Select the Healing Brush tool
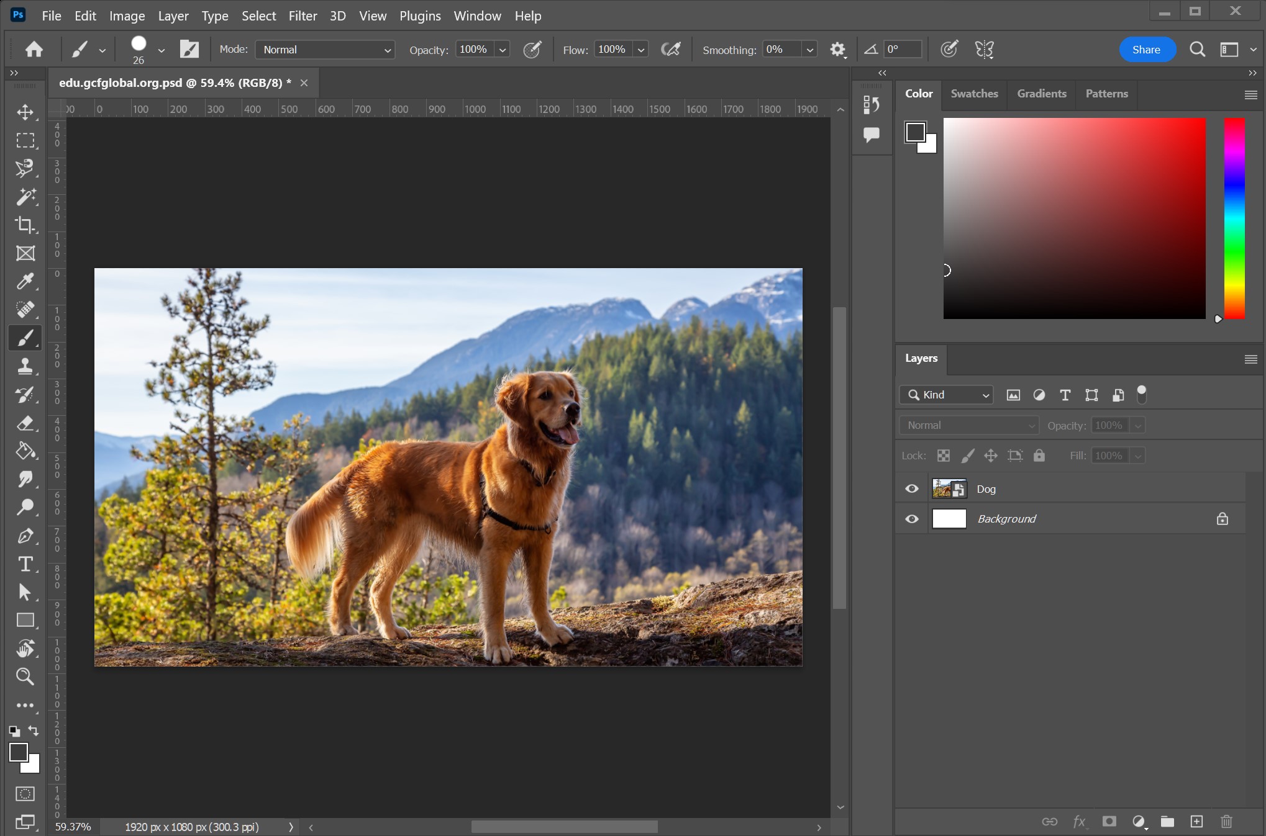 pos(24,309)
